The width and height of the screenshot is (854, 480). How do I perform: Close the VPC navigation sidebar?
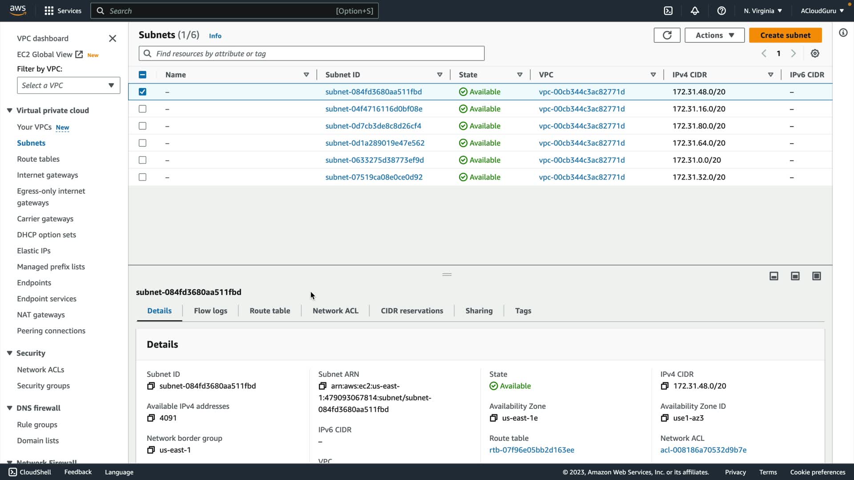(x=113, y=39)
